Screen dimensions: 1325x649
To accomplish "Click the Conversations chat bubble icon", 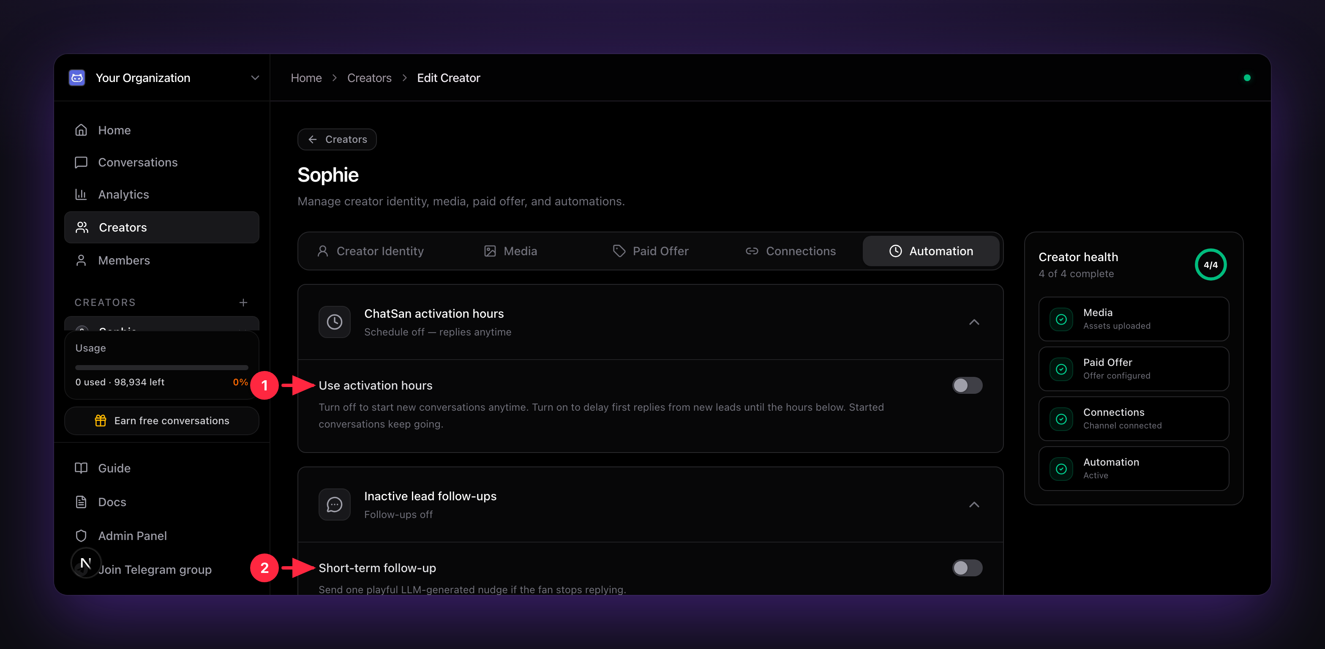I will pos(81,163).
